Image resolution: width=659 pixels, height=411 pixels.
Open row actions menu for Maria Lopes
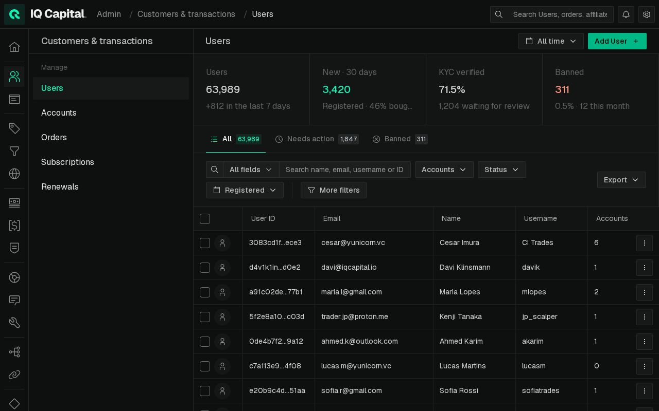coord(645,292)
